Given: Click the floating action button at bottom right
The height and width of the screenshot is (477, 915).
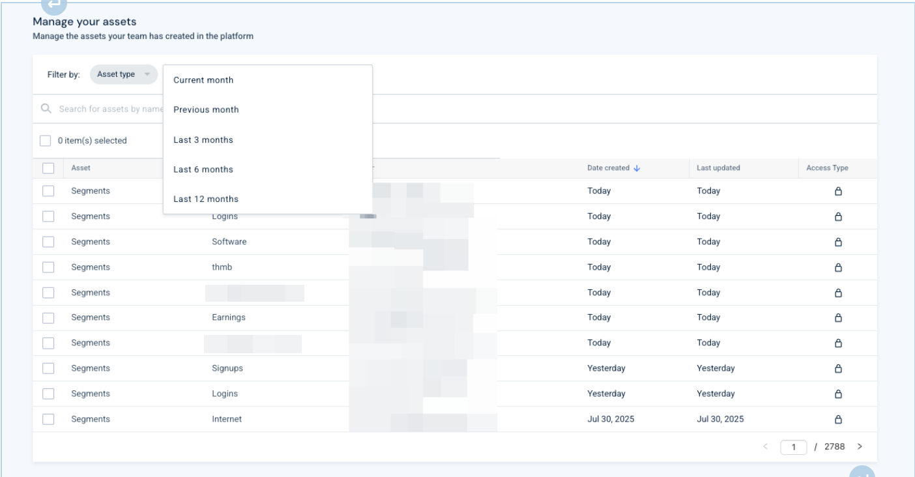Looking at the screenshot, I should [x=862, y=472].
